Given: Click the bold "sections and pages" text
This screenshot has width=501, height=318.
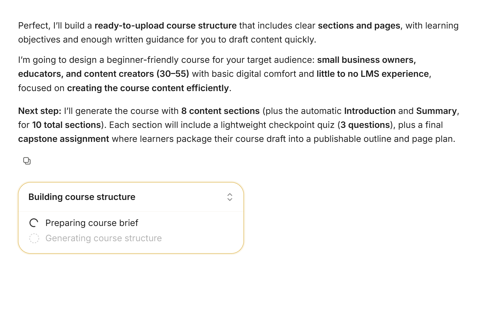Looking at the screenshot, I should pyautogui.click(x=359, y=26).
